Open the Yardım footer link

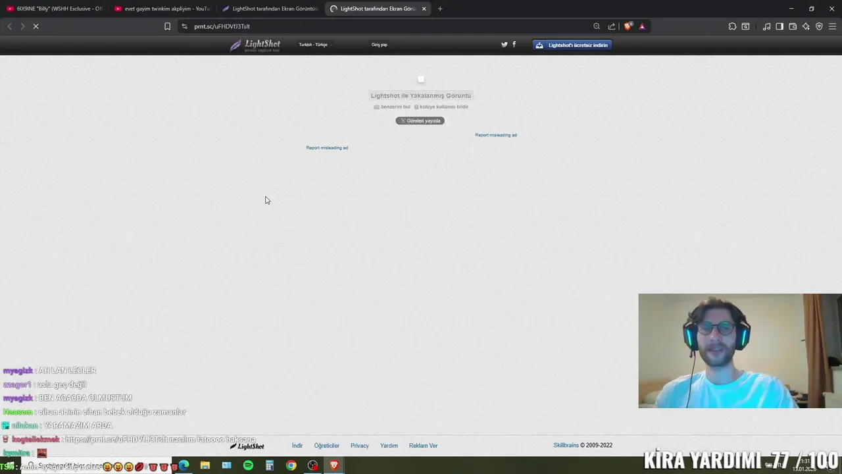coord(389,446)
